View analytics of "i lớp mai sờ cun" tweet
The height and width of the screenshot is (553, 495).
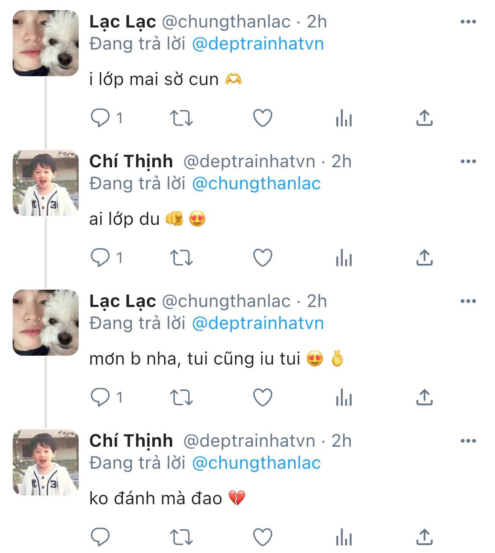click(344, 119)
